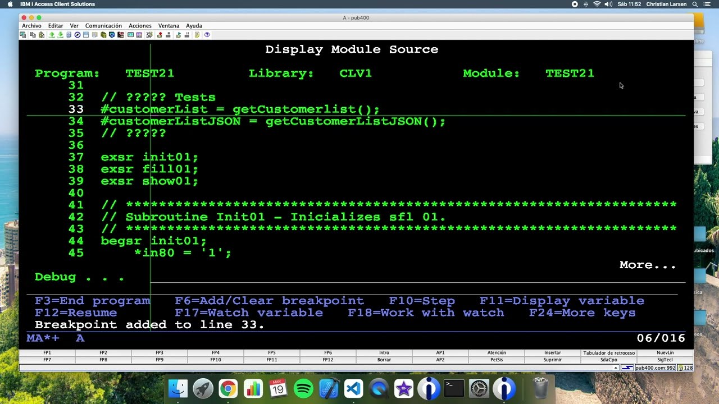Image resolution: width=719 pixels, height=404 pixels.
Task: Click the Insertar keypad button
Action: [553, 353]
